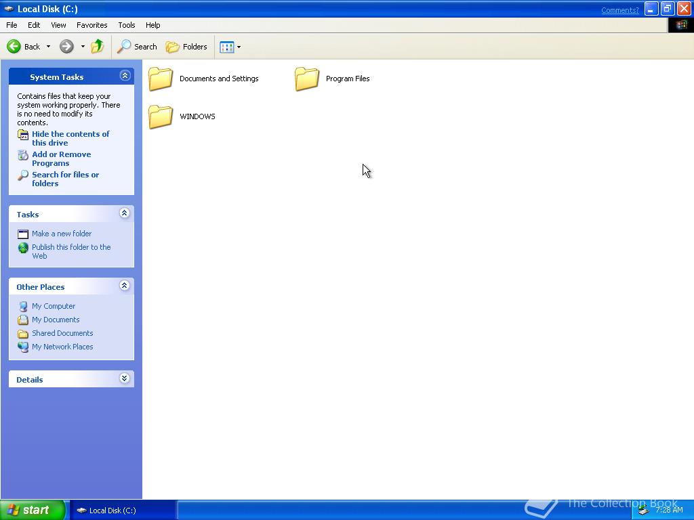
Task: Toggle the Folders pane button
Action: [186, 47]
